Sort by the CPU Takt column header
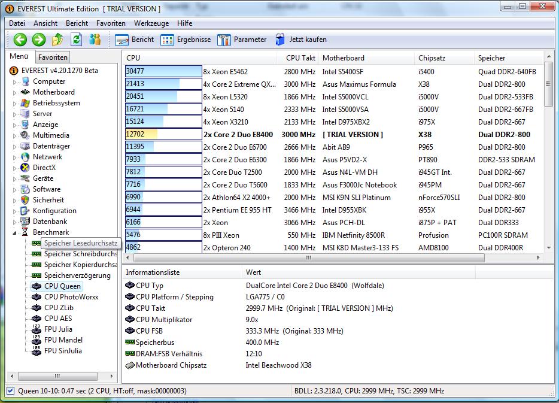The width and height of the screenshot is (559, 403). click(297, 57)
